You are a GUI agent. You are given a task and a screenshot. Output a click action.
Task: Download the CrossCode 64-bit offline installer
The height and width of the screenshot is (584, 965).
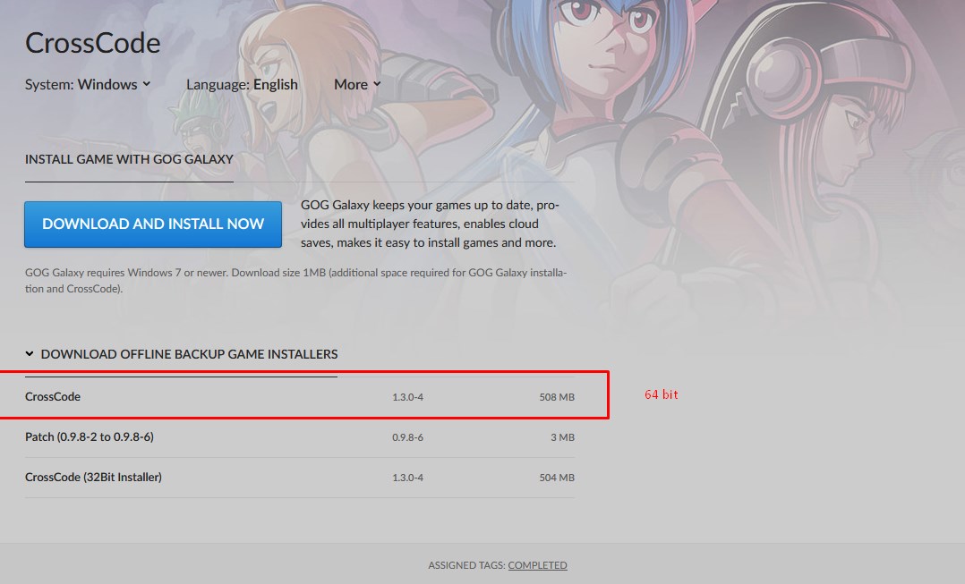point(300,397)
